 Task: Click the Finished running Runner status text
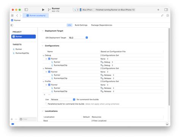tap(115, 10)
